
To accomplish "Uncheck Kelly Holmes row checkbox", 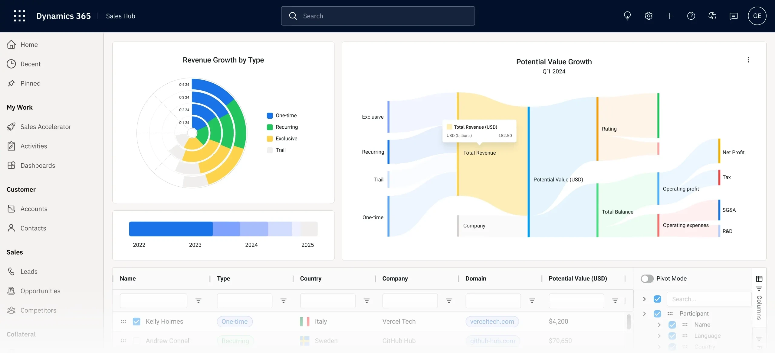I will [136, 322].
